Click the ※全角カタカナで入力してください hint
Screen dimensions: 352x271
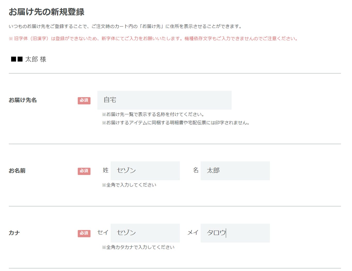[x=138, y=247]
